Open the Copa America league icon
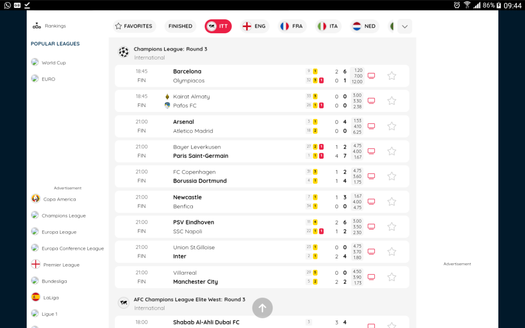Viewport: 525px width, 328px height. click(x=36, y=199)
